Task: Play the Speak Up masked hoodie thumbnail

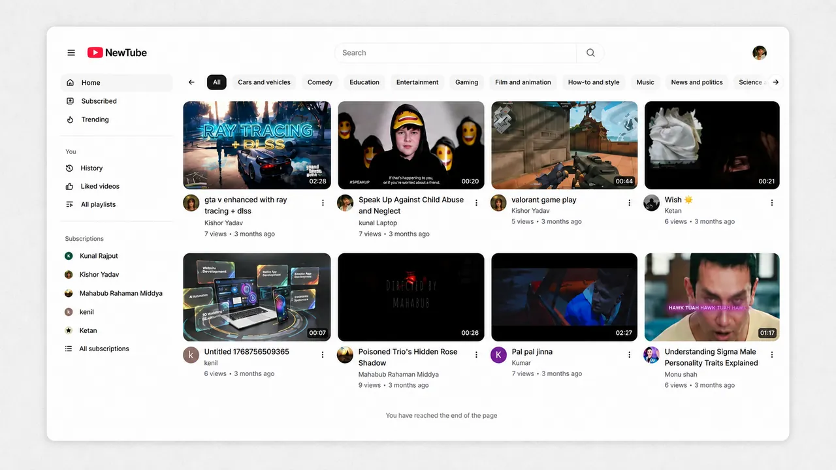Action: coord(411,145)
